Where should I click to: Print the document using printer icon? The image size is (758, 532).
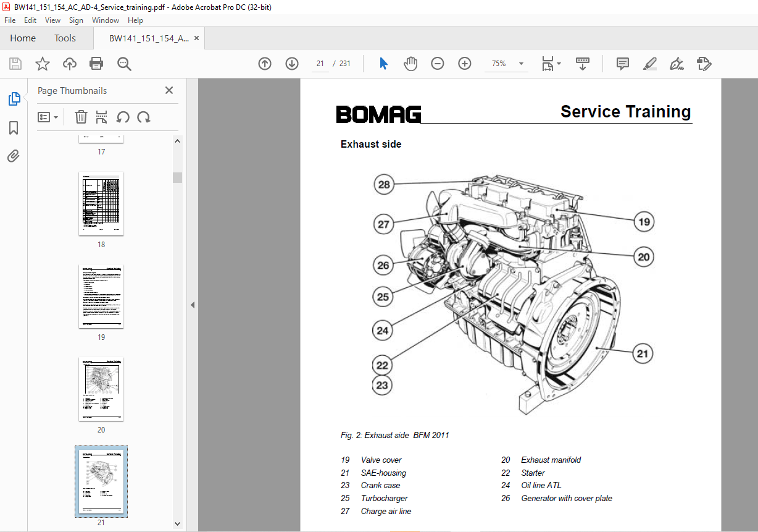click(x=96, y=64)
